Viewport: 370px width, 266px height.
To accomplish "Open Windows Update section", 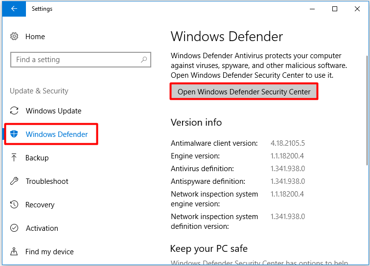I will [53, 111].
